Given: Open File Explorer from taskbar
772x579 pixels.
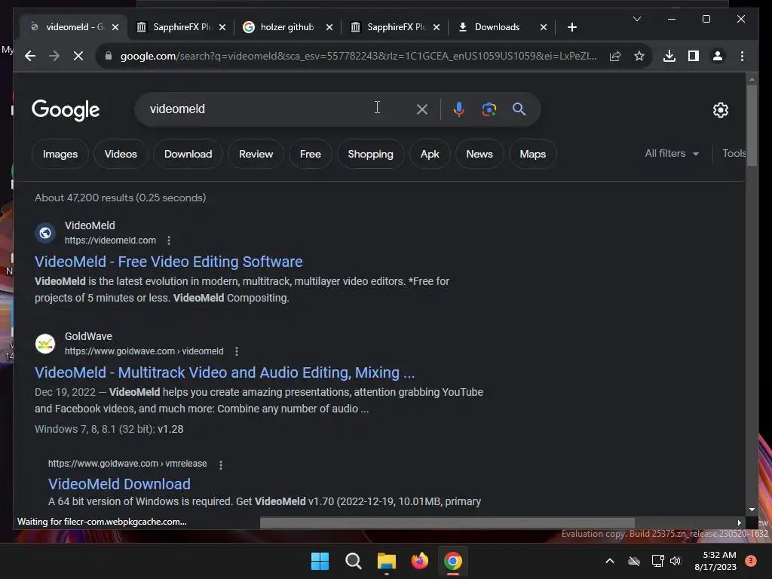Looking at the screenshot, I should coord(387,561).
